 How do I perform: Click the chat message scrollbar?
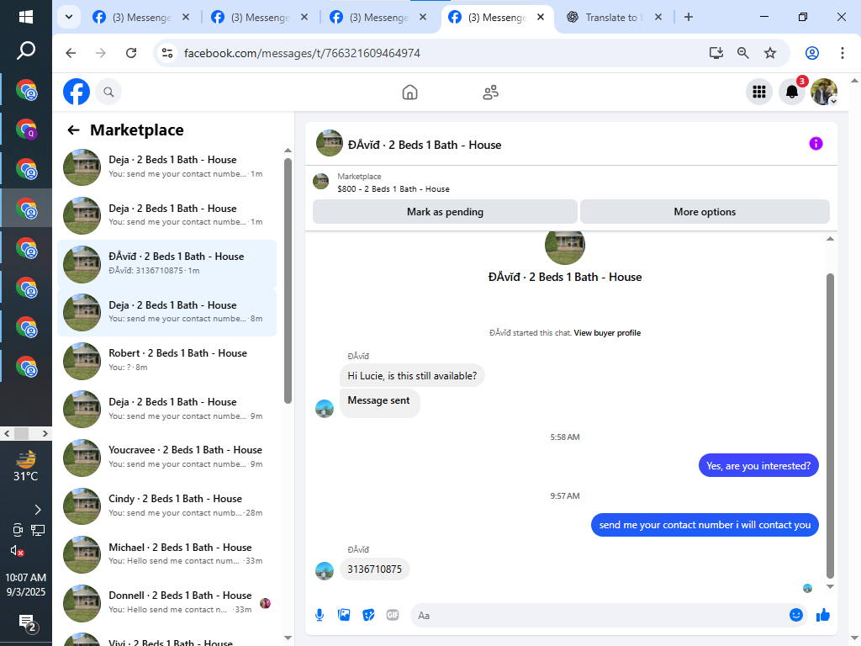pos(830,426)
